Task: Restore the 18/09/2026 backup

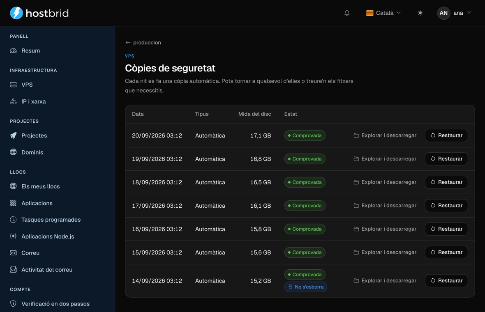Action: click(446, 182)
